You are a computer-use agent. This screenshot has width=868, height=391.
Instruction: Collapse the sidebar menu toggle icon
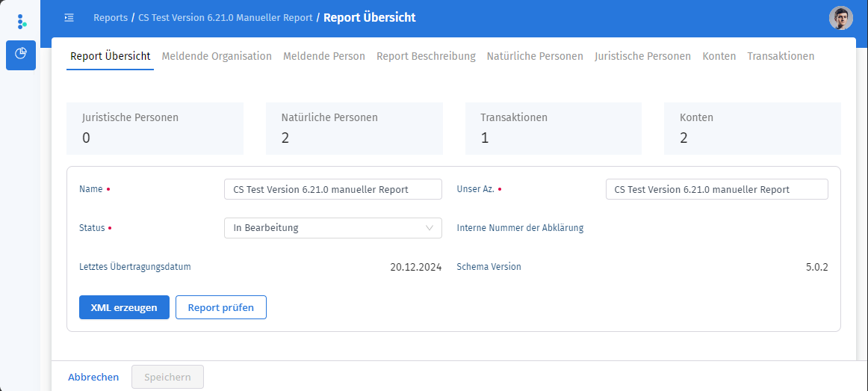(69, 17)
